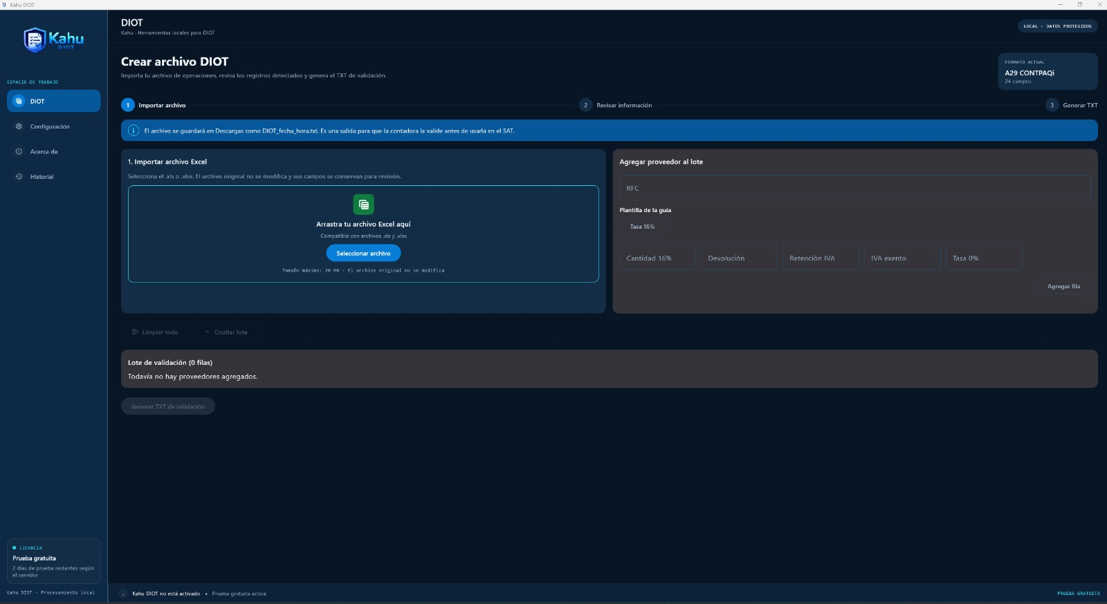Click the "ESPACIO DE TRABAJO" sidebar label
This screenshot has height=604, width=1107.
(x=33, y=82)
